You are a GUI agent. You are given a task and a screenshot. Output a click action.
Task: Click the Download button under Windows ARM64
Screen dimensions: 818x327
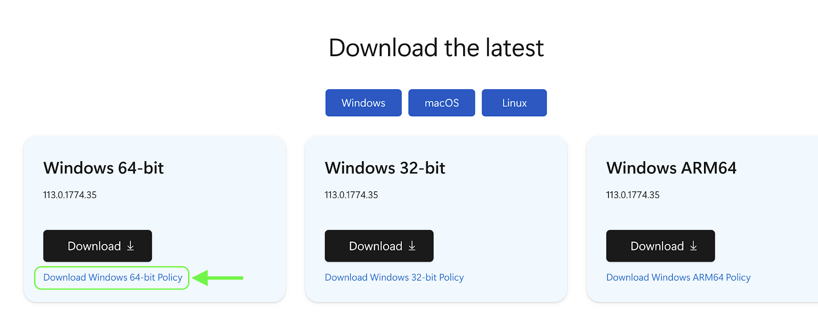point(661,246)
